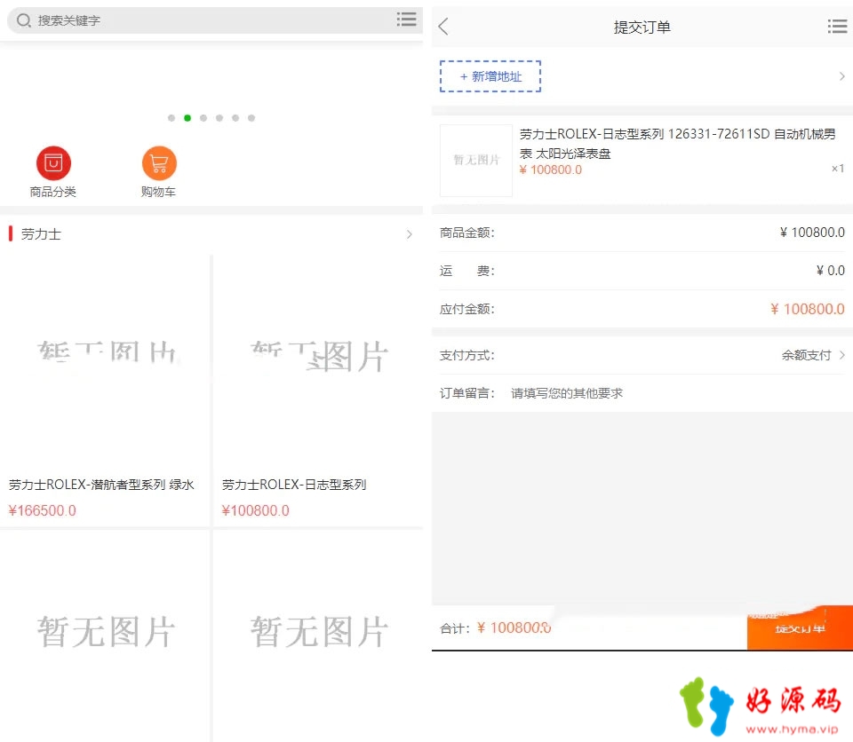Click the ¥100800.0 price under 日志型系列 card
Screen dimensions: 853x742
pos(256,510)
